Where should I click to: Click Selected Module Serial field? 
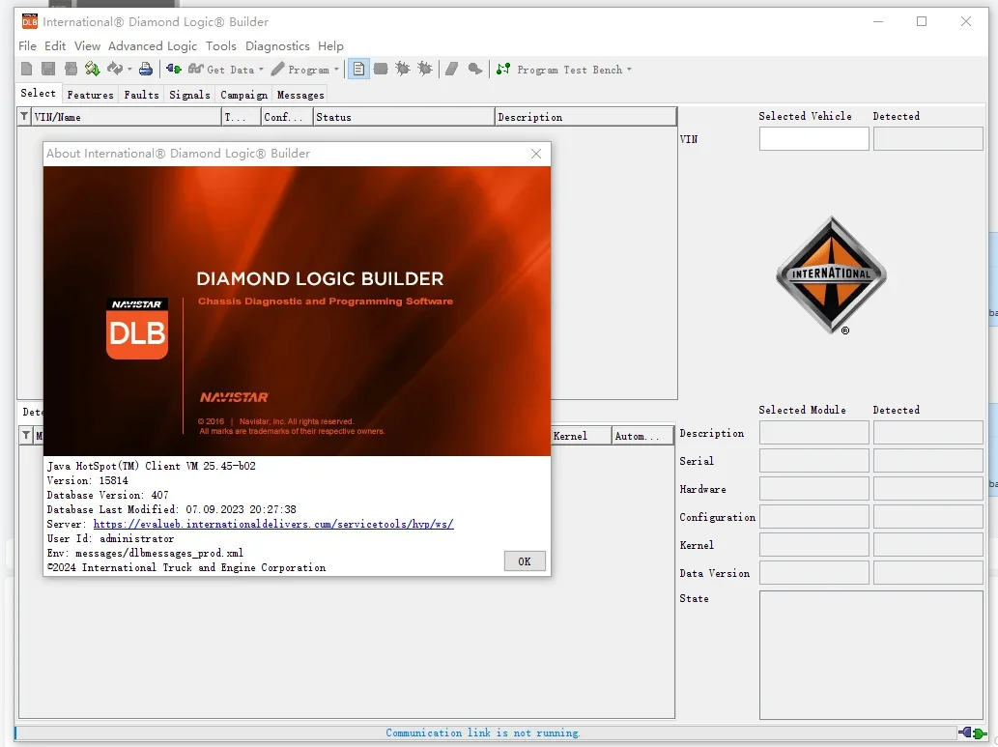pos(814,460)
